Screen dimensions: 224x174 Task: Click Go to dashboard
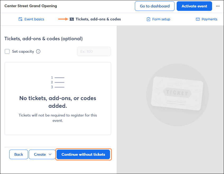click(154, 6)
